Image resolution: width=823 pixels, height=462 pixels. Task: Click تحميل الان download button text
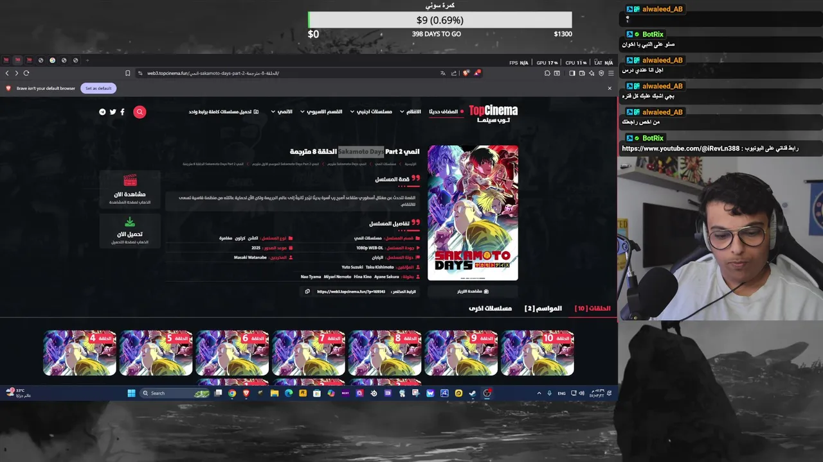[130, 234]
